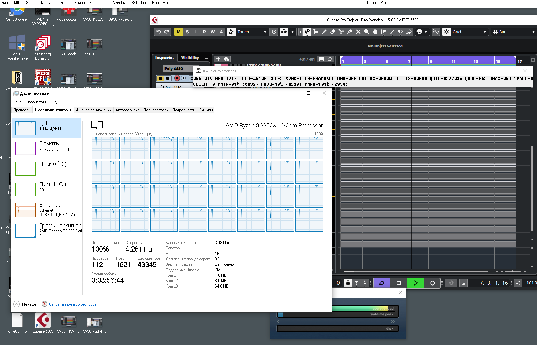Select the Color tool
The height and width of the screenshot is (345, 537).
[409, 32]
